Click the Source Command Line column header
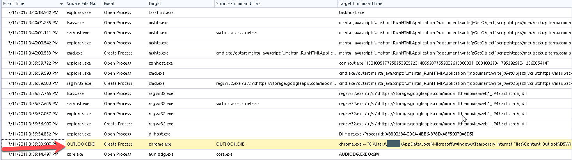Image resolution: width=572 pixels, height=160 pixels. [x=238, y=4]
